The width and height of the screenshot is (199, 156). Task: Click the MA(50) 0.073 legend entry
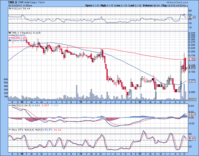pyautogui.click(x=18, y=36)
